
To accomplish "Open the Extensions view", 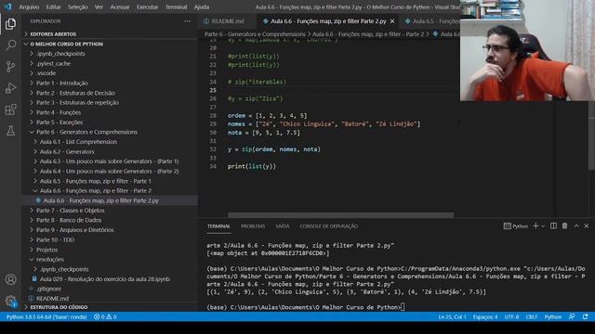I will [10, 109].
